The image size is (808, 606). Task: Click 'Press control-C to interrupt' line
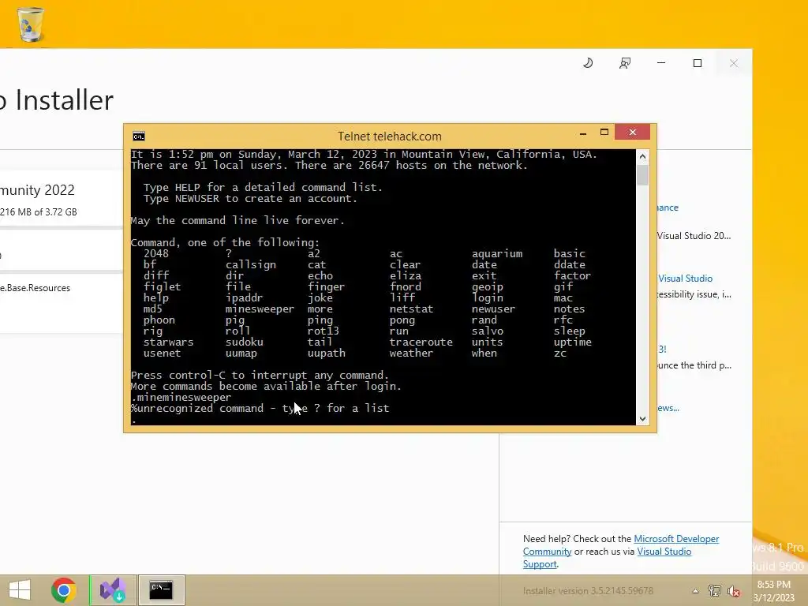[260, 375]
